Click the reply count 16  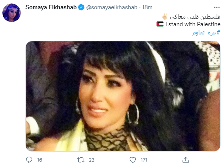(40, 160)
